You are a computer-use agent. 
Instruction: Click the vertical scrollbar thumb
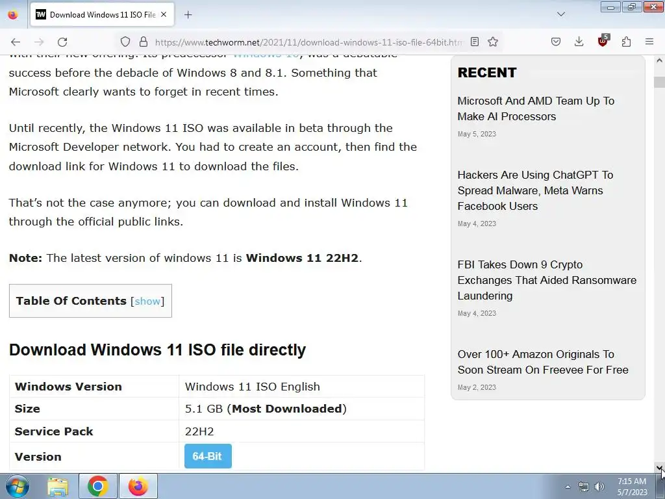pos(660,81)
